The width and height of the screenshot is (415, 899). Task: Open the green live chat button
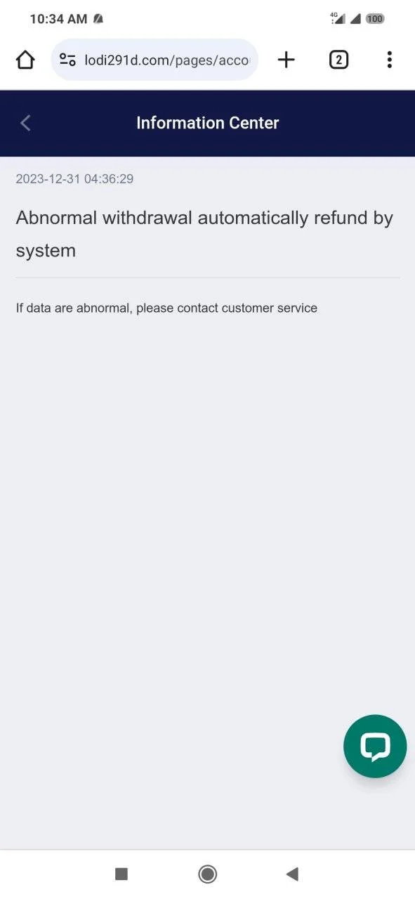(x=375, y=746)
